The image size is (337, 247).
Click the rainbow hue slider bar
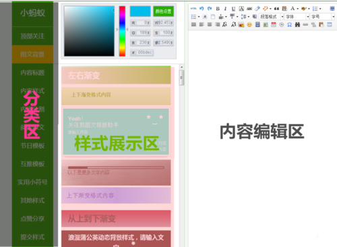122,31
